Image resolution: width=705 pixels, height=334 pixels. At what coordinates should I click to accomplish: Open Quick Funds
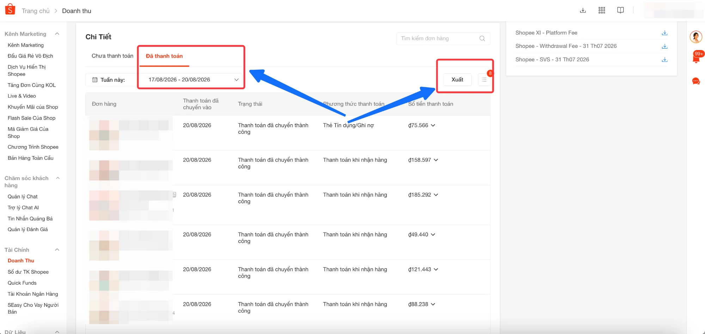[22, 283]
